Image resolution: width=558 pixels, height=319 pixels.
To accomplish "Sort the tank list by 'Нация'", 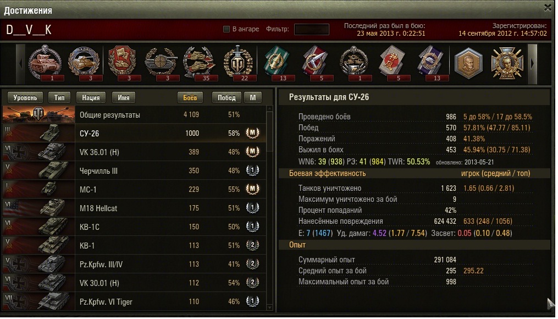I will tap(91, 97).
